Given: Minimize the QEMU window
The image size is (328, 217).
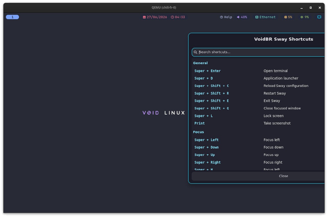Looking at the screenshot, I should click(302, 8).
